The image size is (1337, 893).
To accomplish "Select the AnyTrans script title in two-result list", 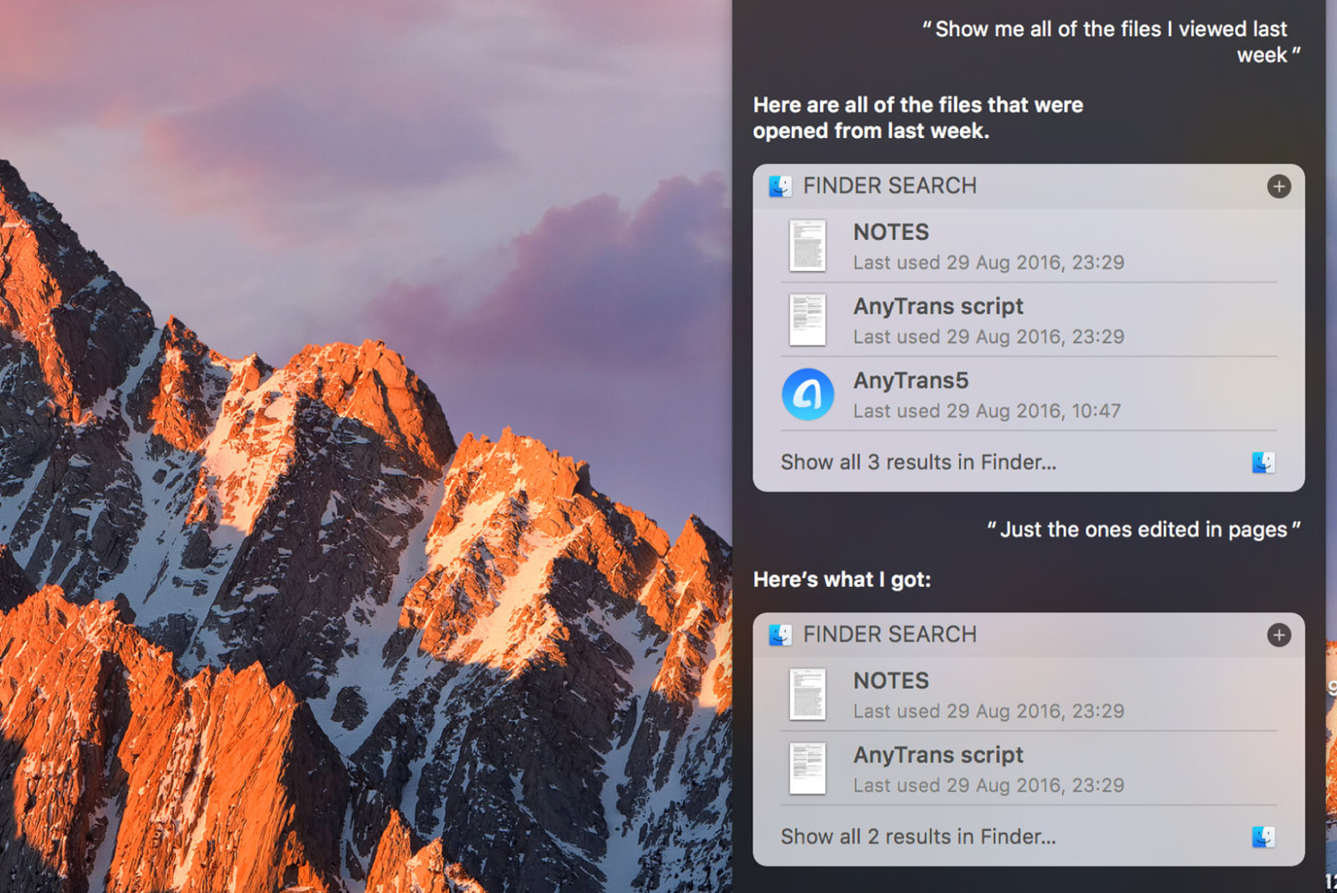I will 938,755.
